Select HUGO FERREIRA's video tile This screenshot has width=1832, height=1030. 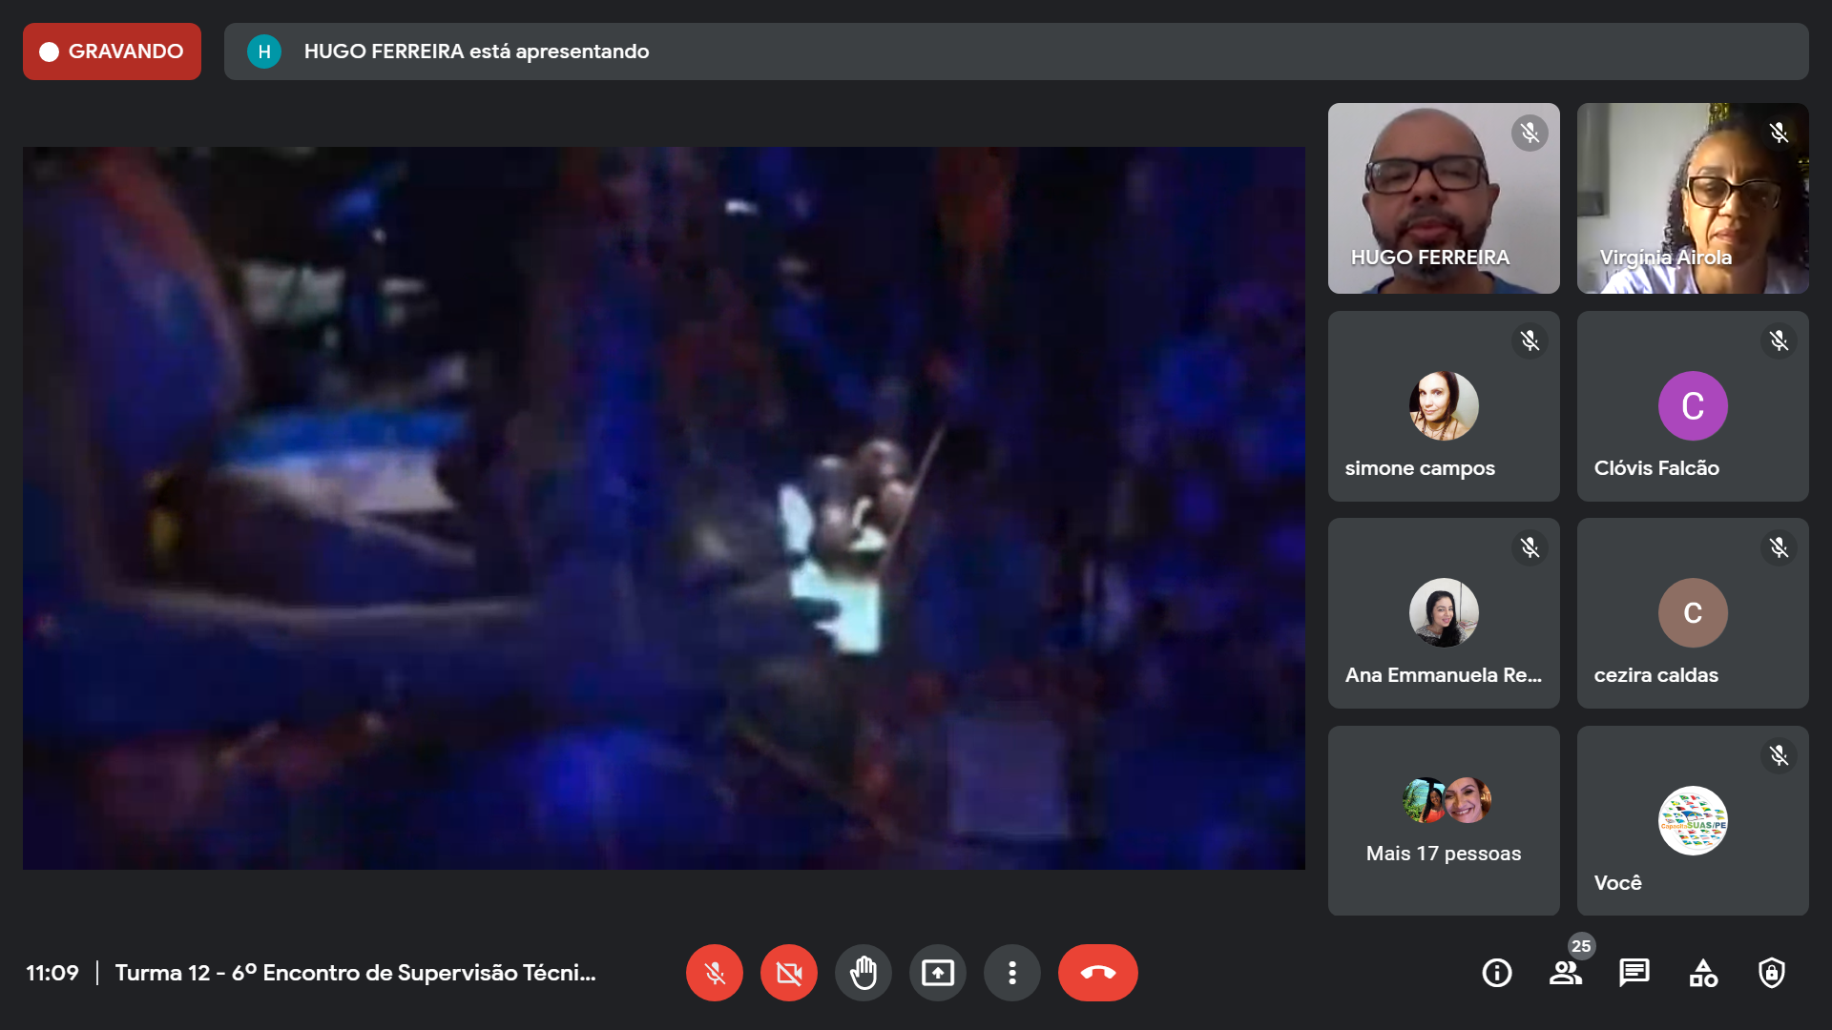pos(1443,198)
